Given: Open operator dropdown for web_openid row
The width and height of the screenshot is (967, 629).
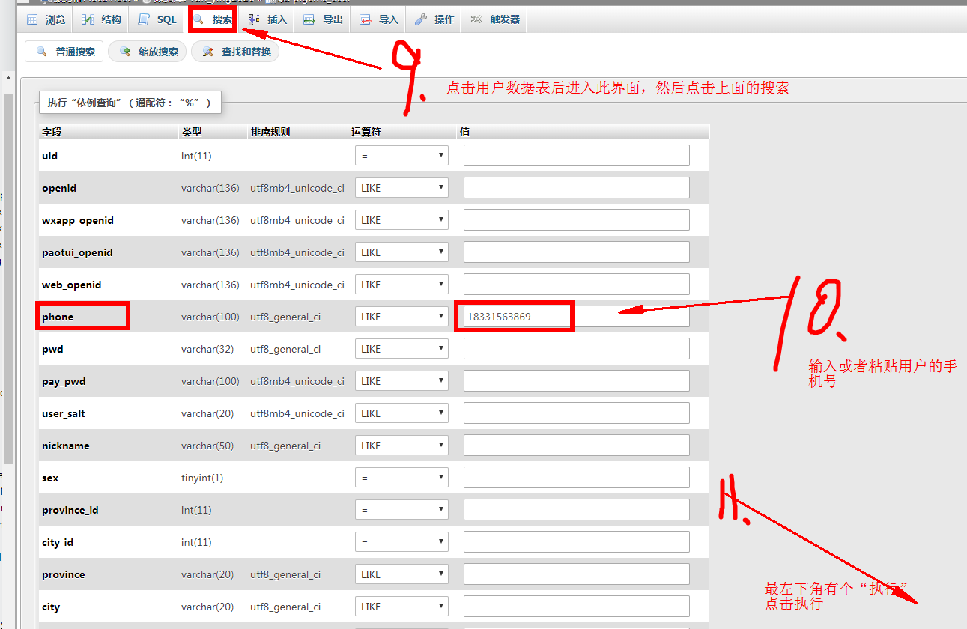Looking at the screenshot, I should [x=401, y=285].
